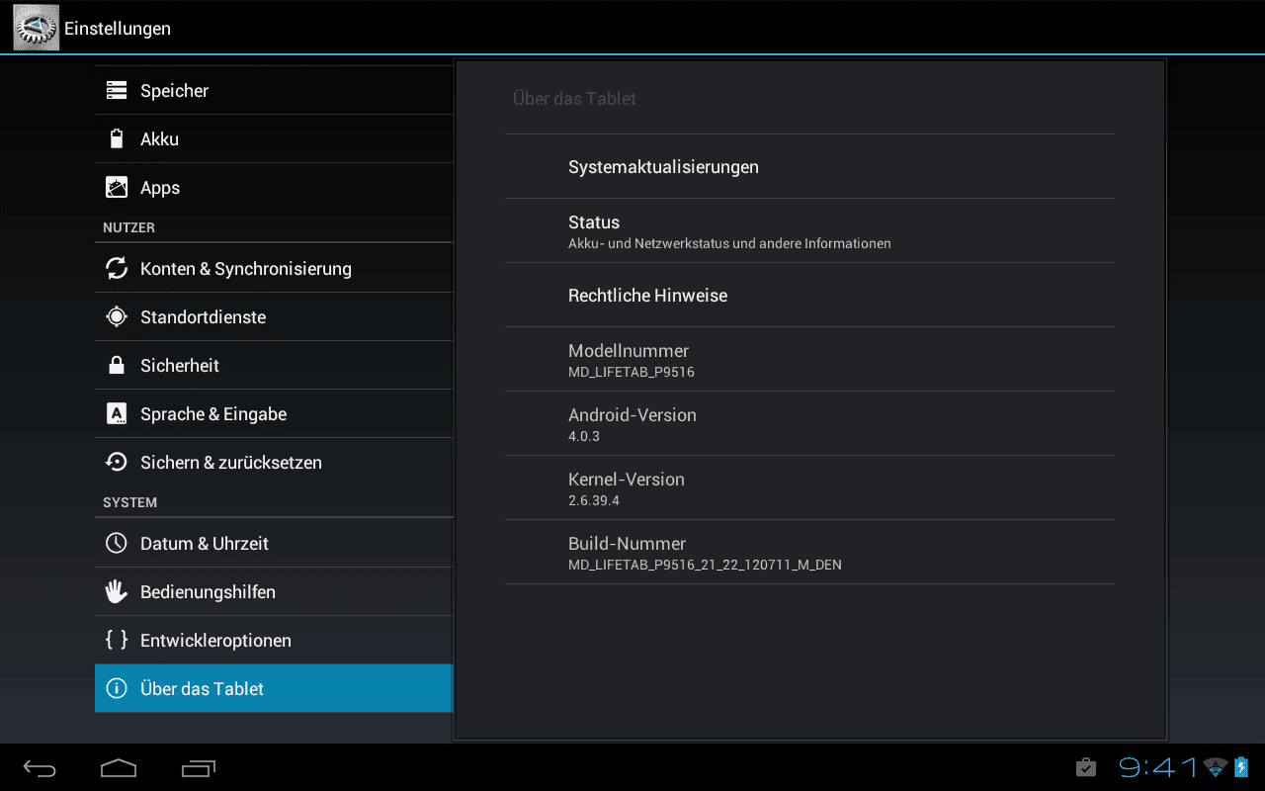
Task: Open Speicher settings
Action: pyautogui.click(x=274, y=90)
